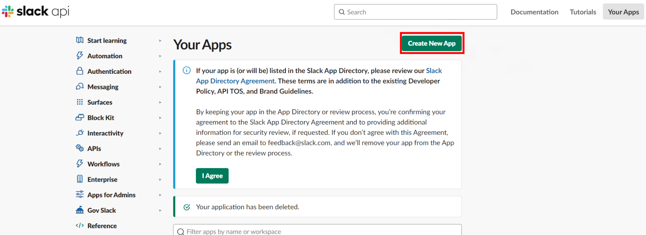Screen dimensions: 646x235
Task: Expand the Start learning section arrow
Action: pos(160,40)
